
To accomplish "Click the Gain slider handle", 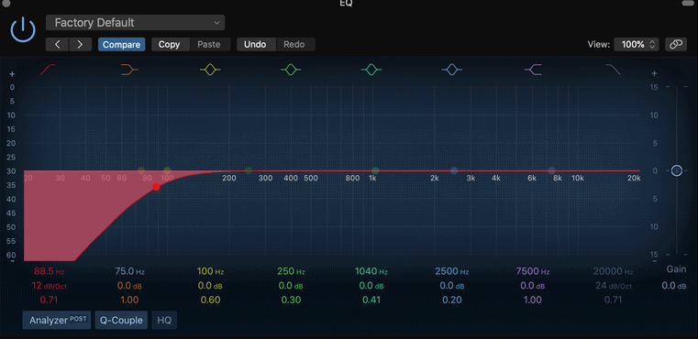I will [x=677, y=170].
